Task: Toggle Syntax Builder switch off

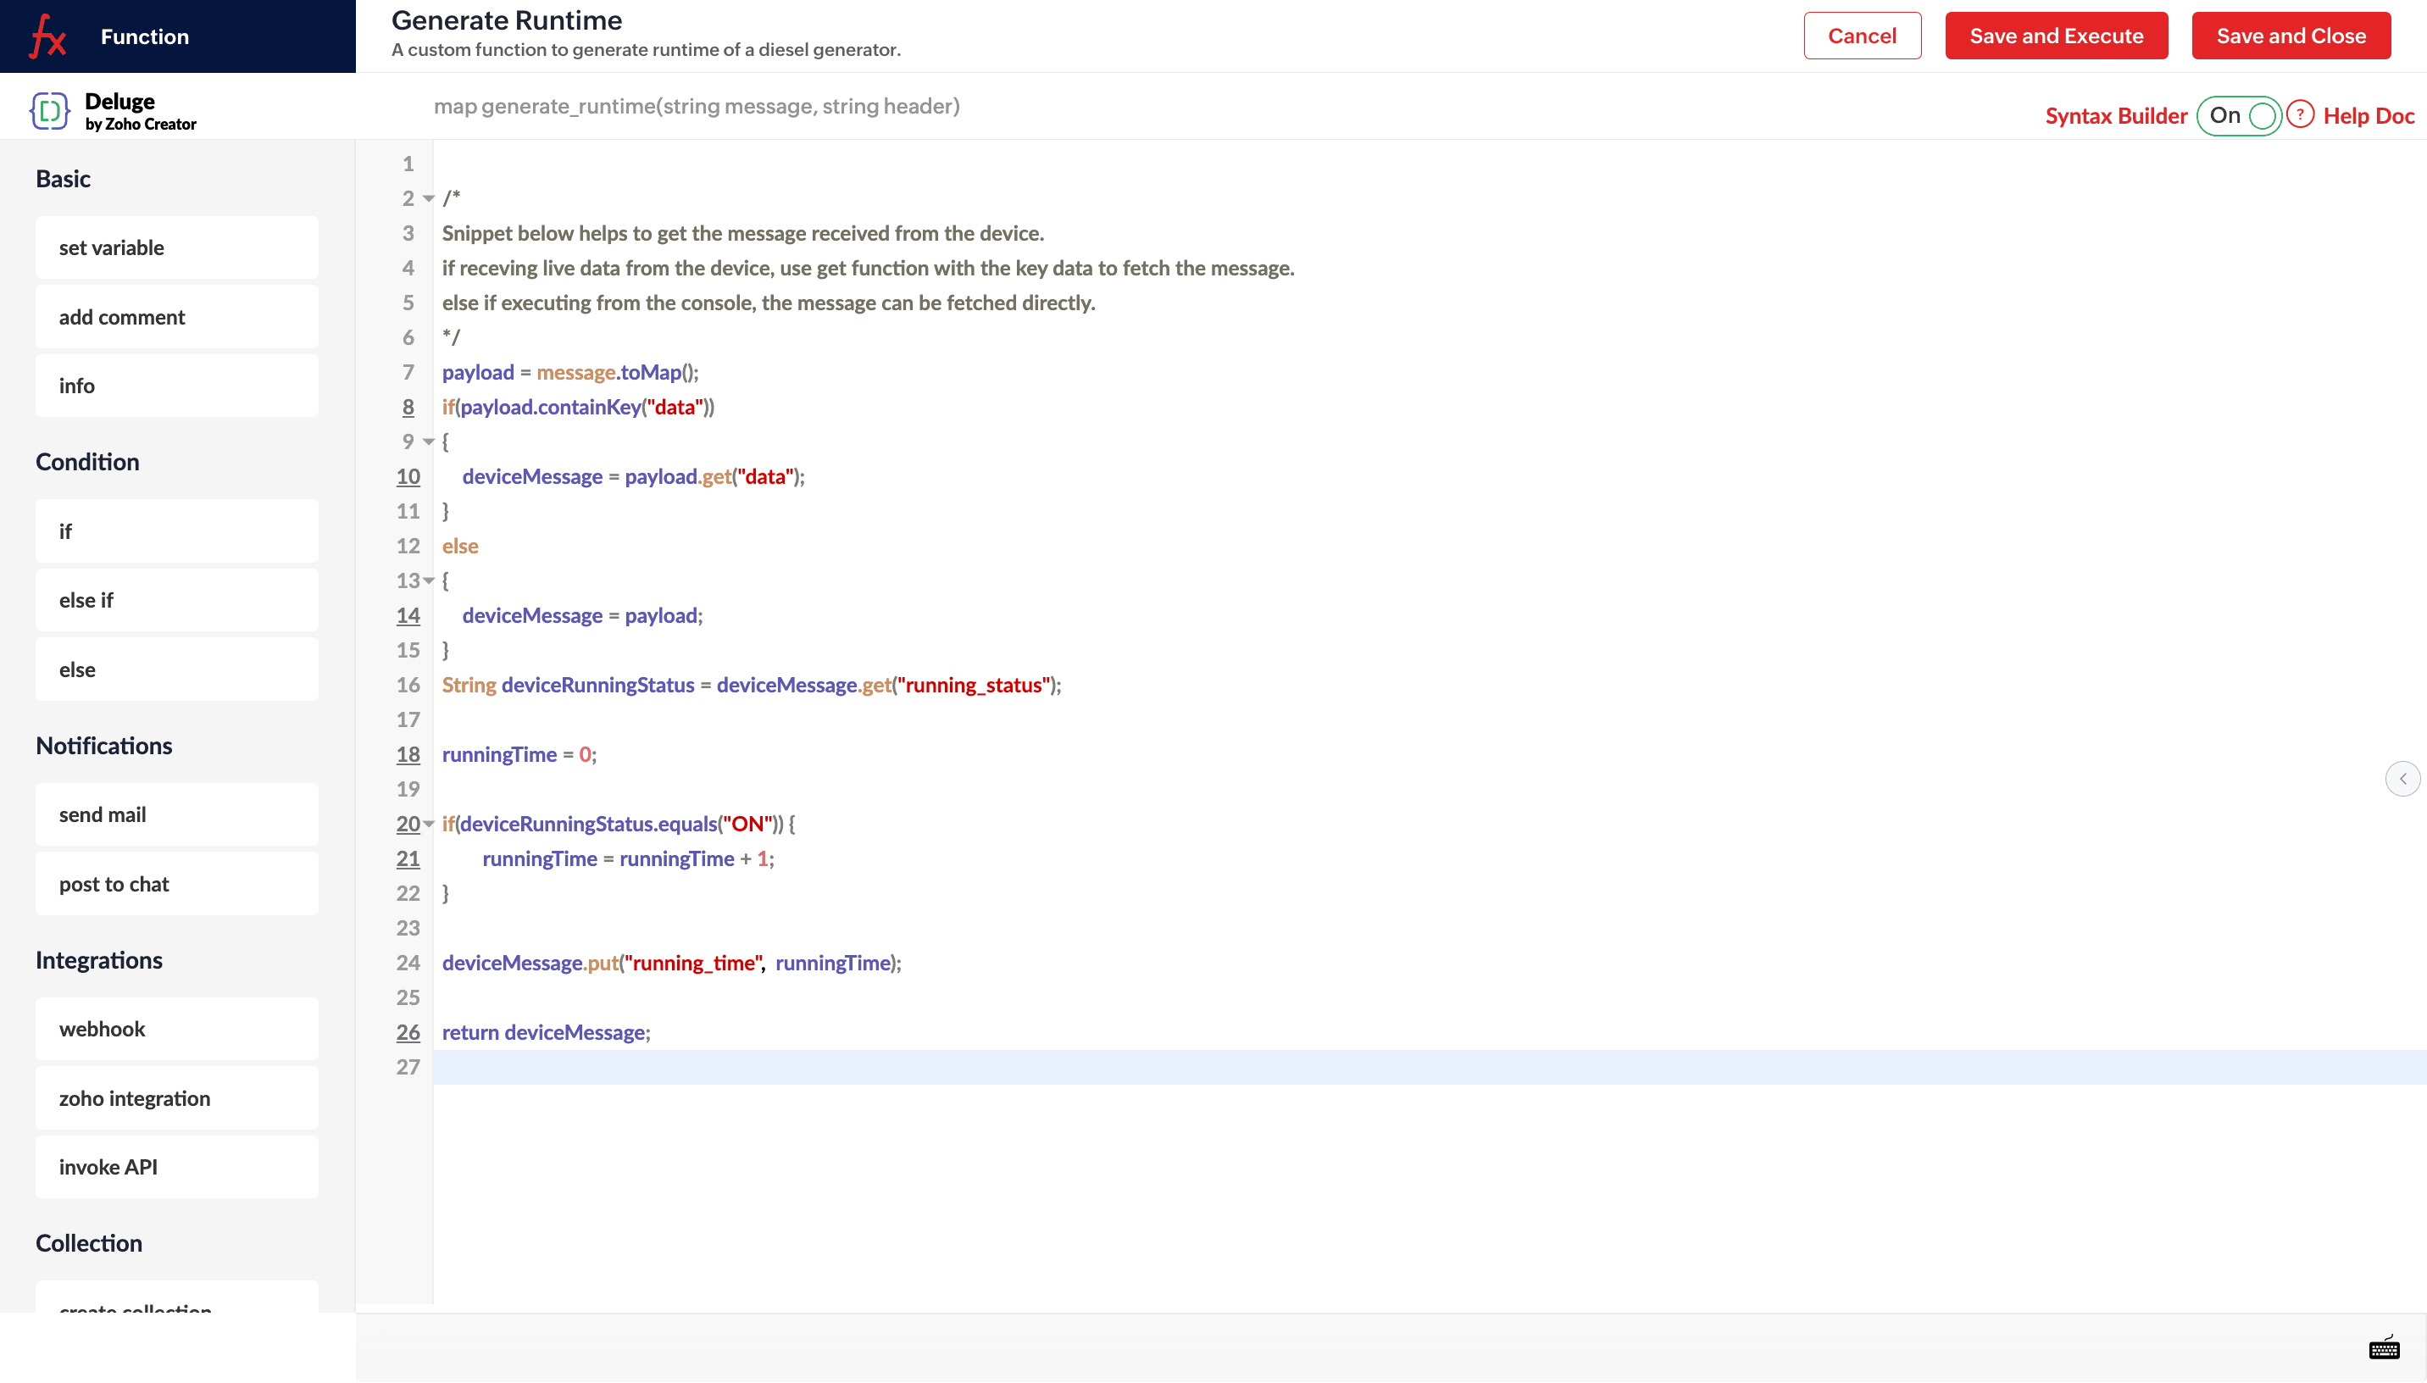Action: (x=2239, y=116)
